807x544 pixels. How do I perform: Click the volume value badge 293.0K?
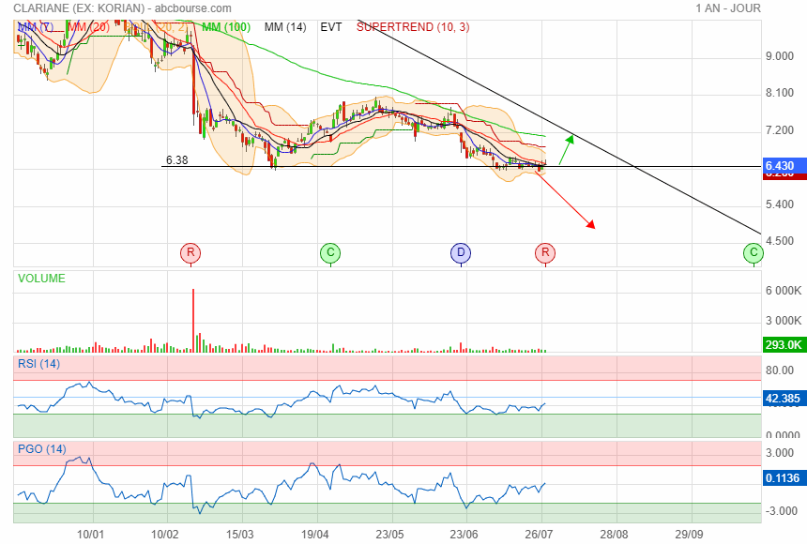click(x=784, y=344)
